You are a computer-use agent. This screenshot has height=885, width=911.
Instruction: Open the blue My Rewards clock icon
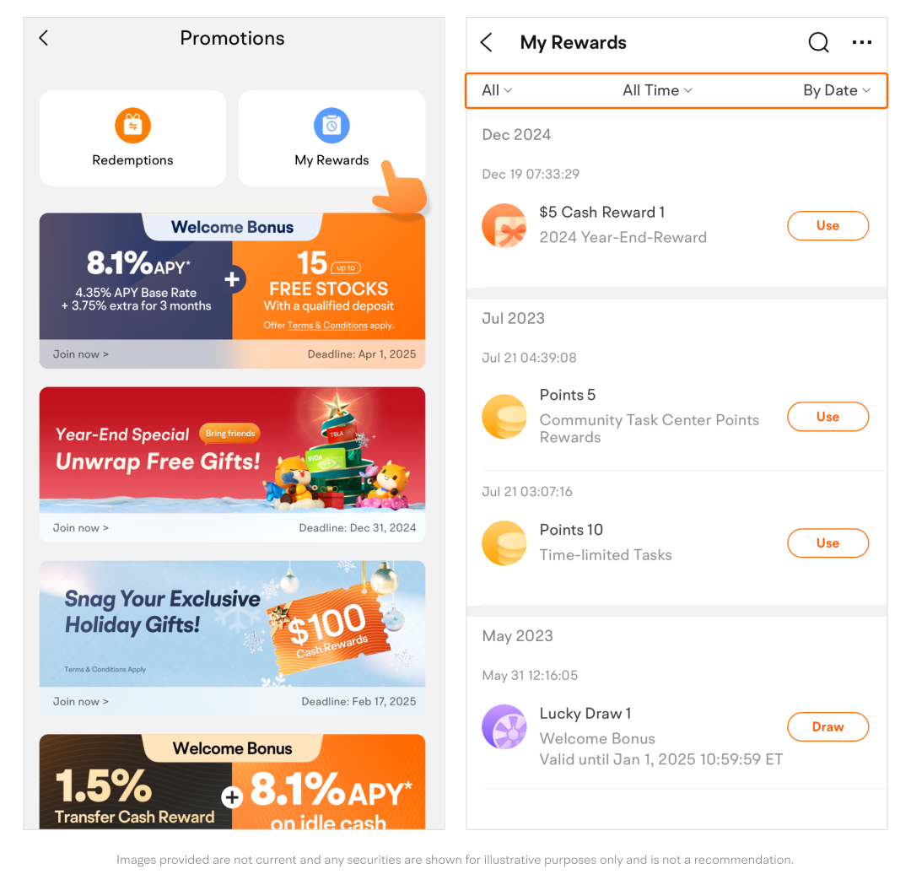point(332,125)
